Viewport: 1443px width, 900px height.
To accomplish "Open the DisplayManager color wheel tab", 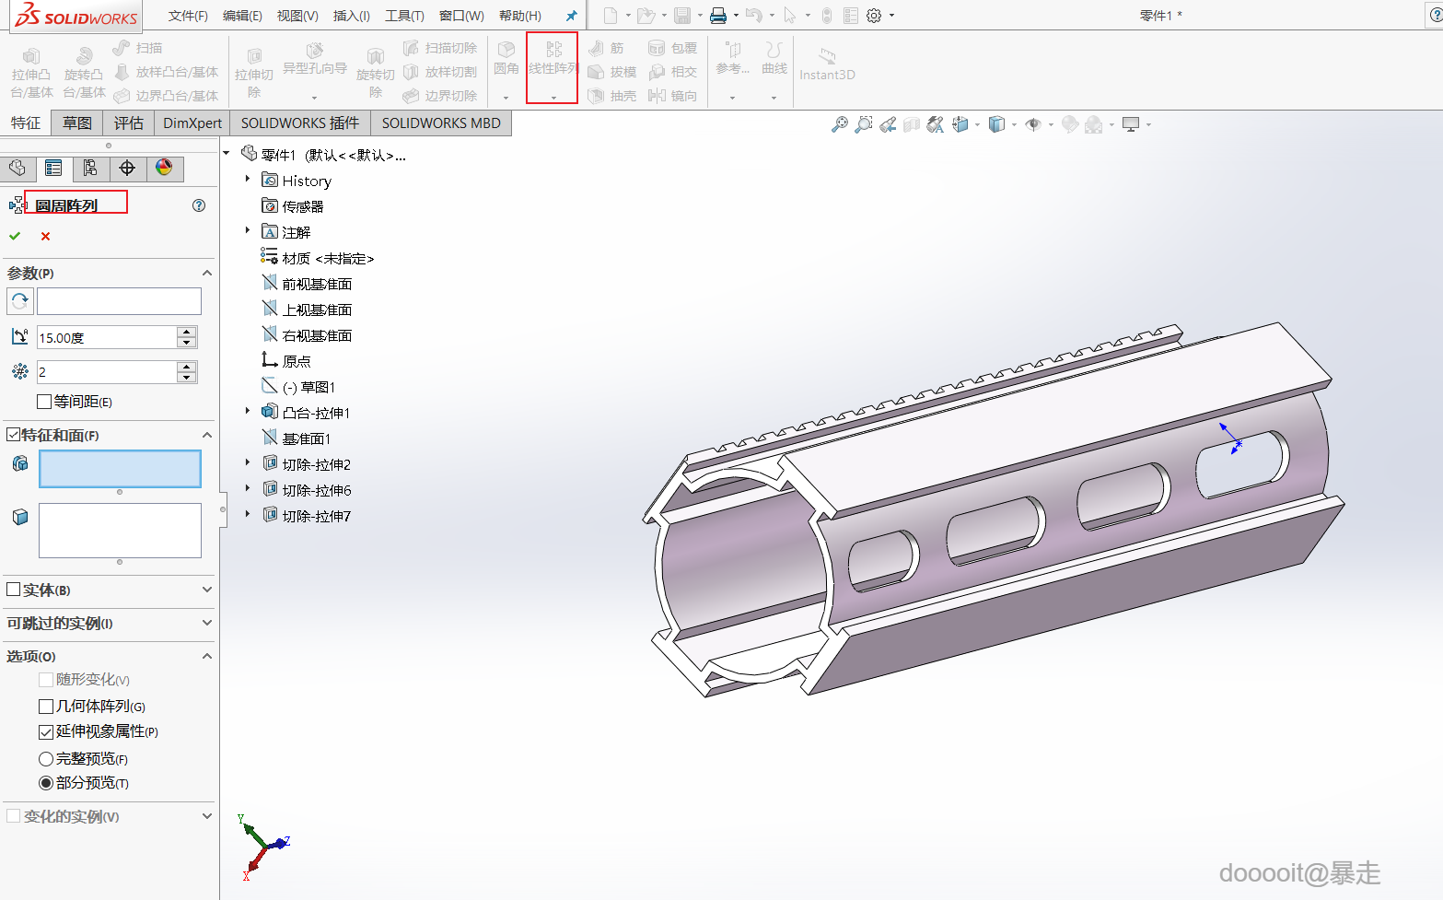I will [x=164, y=168].
